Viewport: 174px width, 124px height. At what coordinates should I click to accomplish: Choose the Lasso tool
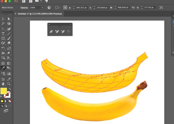[9, 23]
